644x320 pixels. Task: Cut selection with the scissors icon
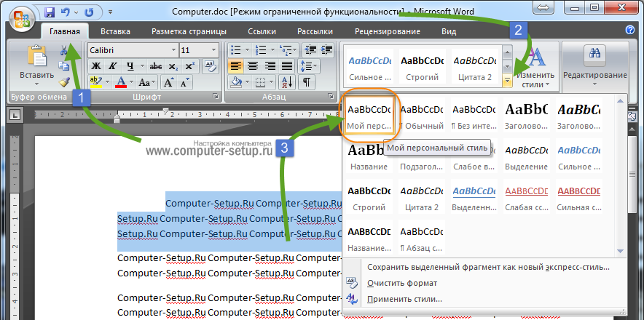[63, 50]
